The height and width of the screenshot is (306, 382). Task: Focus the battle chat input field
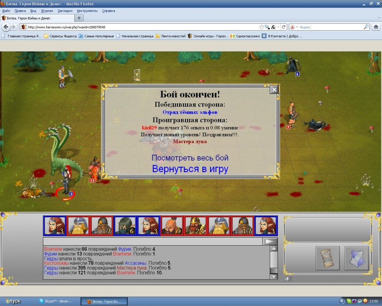point(153,241)
